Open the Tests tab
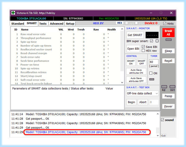 click(43, 24)
